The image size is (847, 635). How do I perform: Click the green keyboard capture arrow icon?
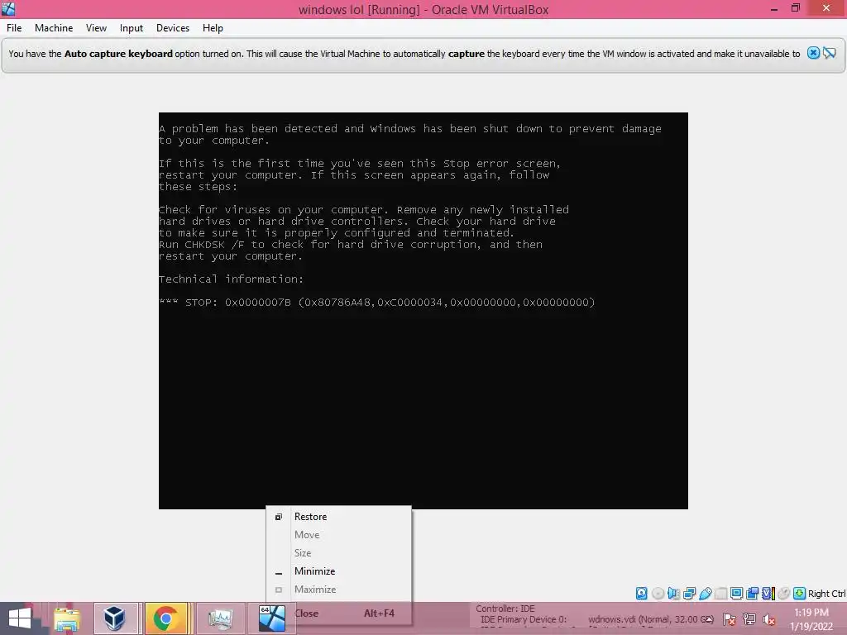800,594
